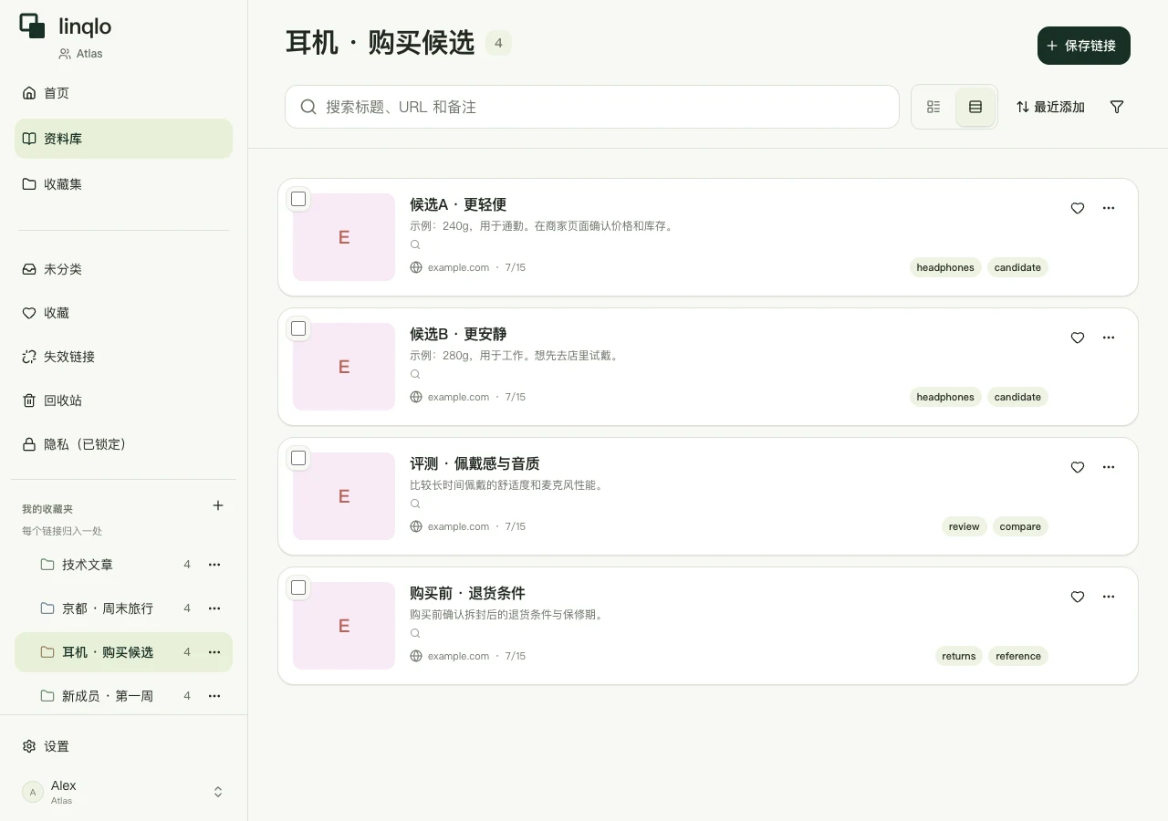Open the 候选A · 更轻便 title link
The image size is (1168, 821).
point(458,204)
